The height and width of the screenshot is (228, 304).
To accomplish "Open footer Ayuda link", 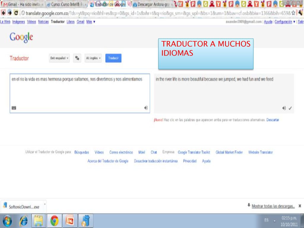I will click(206, 161).
